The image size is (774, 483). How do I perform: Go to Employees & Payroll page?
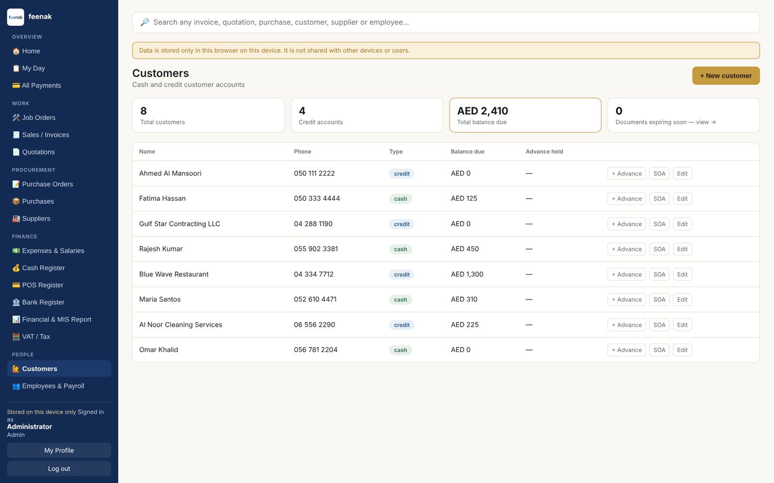click(59, 386)
